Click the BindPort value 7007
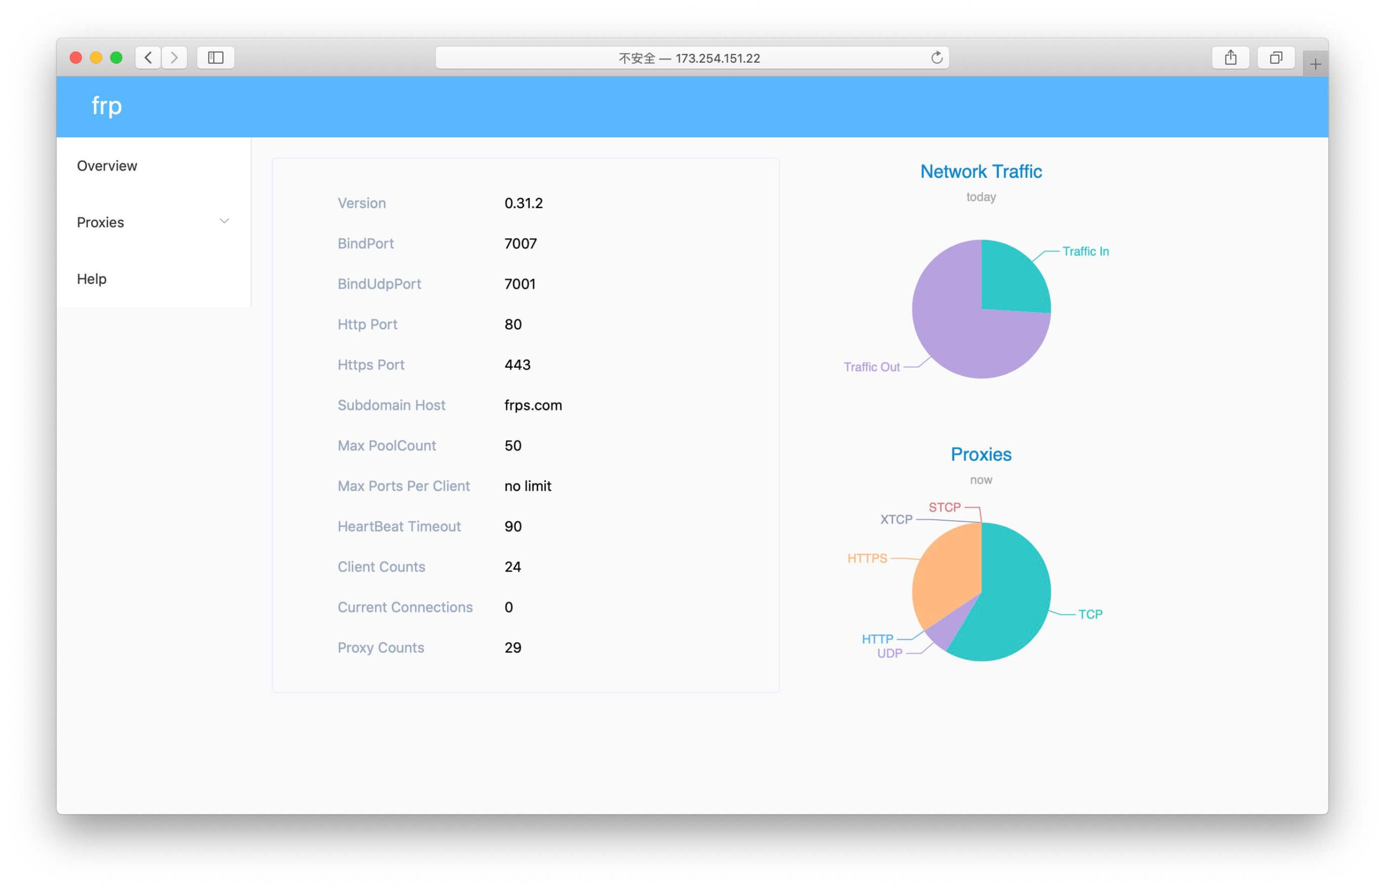 [x=520, y=243]
